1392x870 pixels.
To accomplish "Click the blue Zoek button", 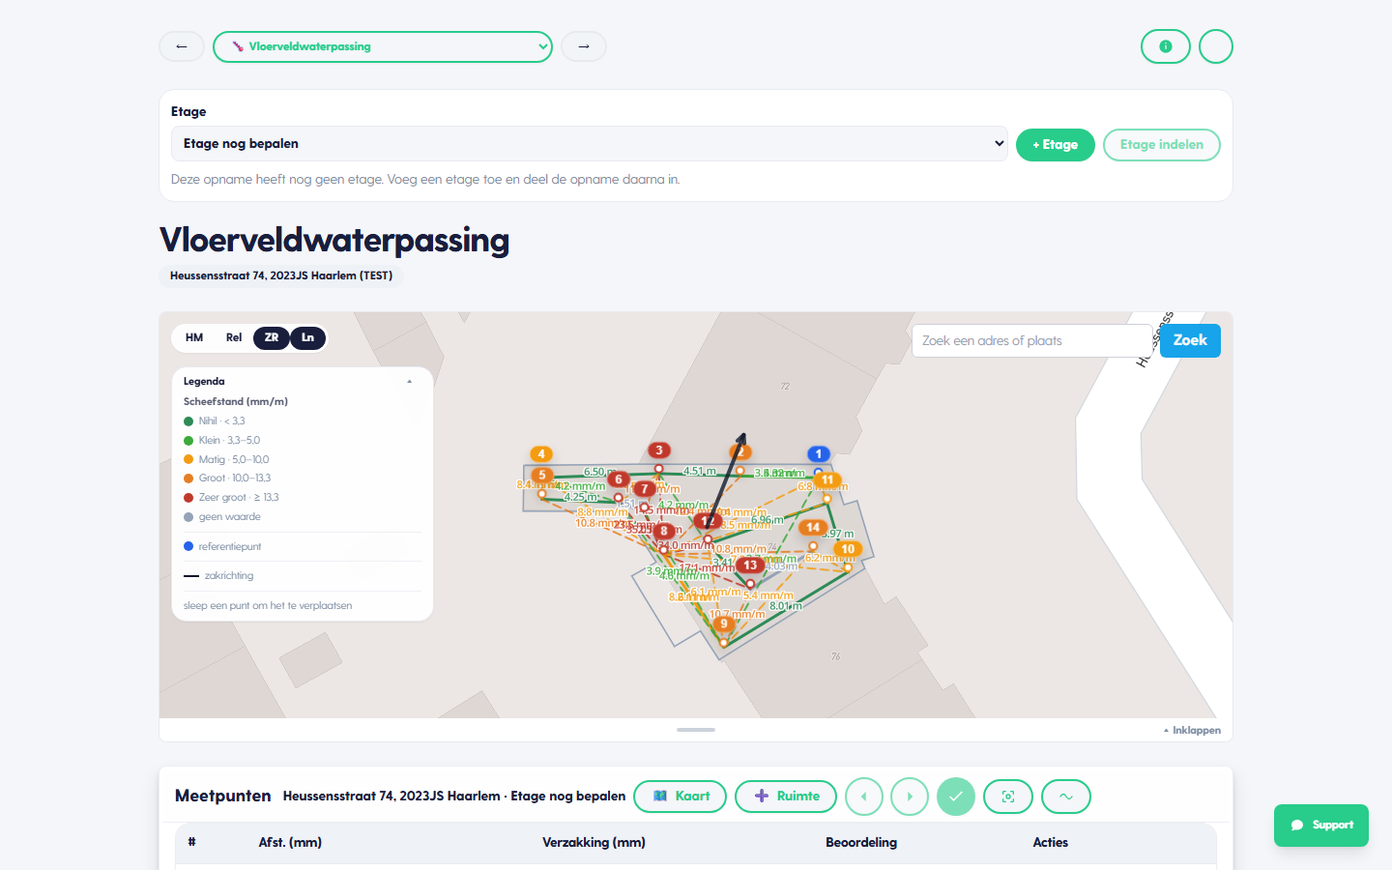I will coord(1190,340).
